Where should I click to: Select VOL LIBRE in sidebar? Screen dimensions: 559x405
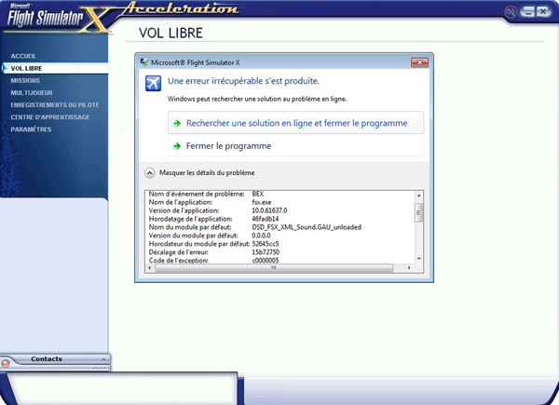pyautogui.click(x=55, y=68)
